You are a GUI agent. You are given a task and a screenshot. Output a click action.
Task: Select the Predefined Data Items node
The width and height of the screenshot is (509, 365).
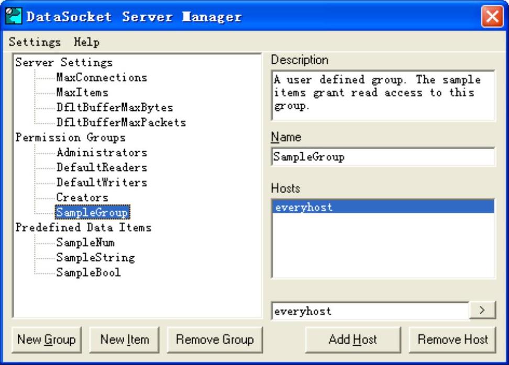[x=83, y=227]
